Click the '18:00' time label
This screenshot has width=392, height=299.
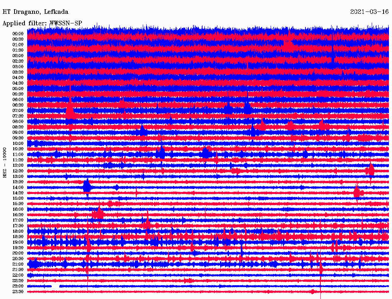point(18,232)
